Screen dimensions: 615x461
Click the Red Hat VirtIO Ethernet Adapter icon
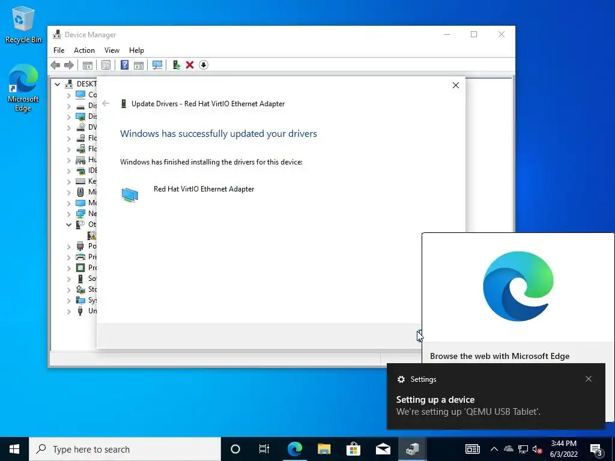pyautogui.click(x=130, y=194)
